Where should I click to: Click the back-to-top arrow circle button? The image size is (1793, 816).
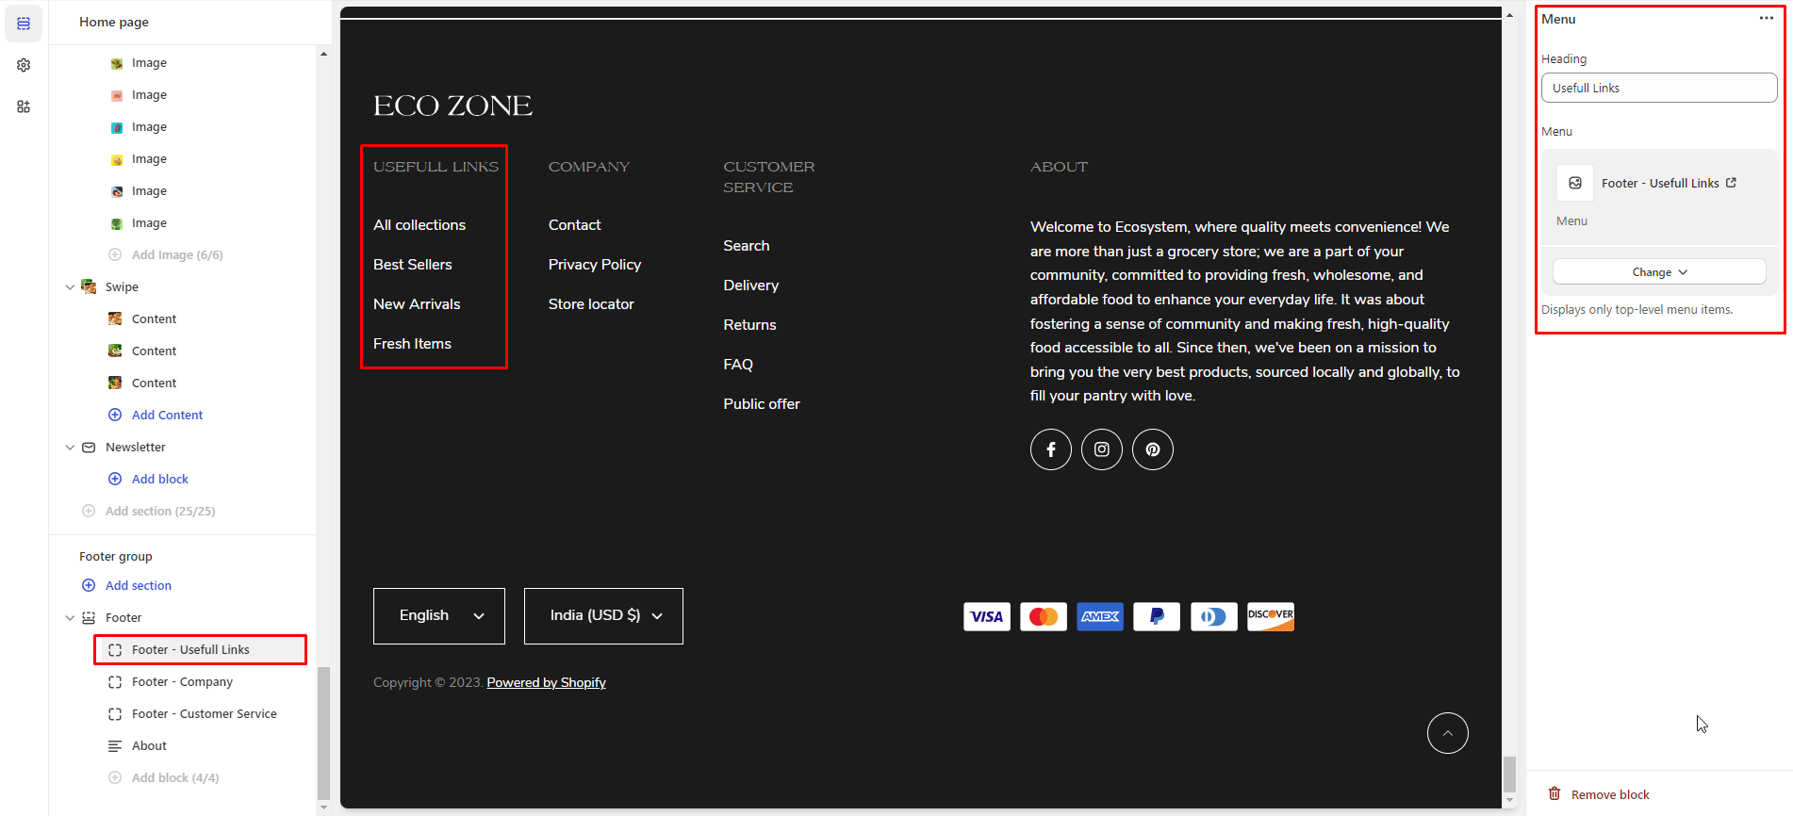coord(1447,733)
